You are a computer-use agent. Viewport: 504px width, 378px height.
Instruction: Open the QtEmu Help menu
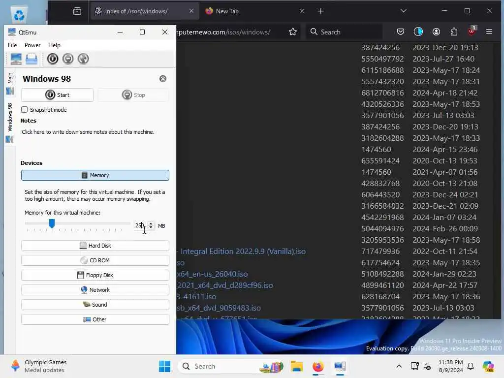pyautogui.click(x=54, y=45)
